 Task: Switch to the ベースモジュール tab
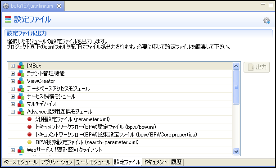[20, 162]
